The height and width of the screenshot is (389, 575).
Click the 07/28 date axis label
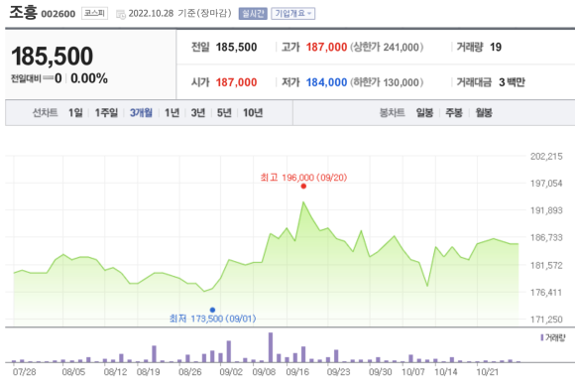(25, 372)
